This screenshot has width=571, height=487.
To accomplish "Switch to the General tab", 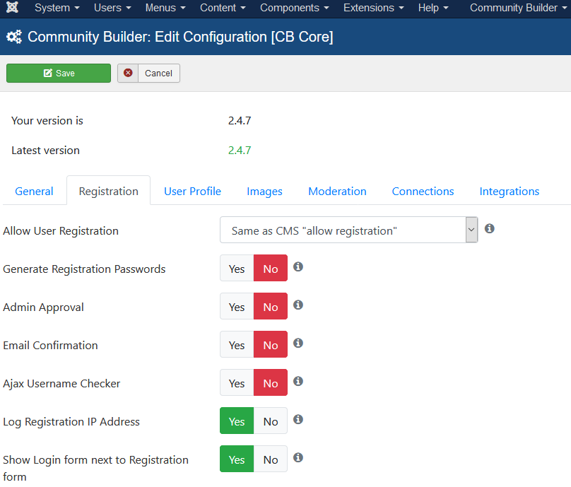I will click(34, 191).
